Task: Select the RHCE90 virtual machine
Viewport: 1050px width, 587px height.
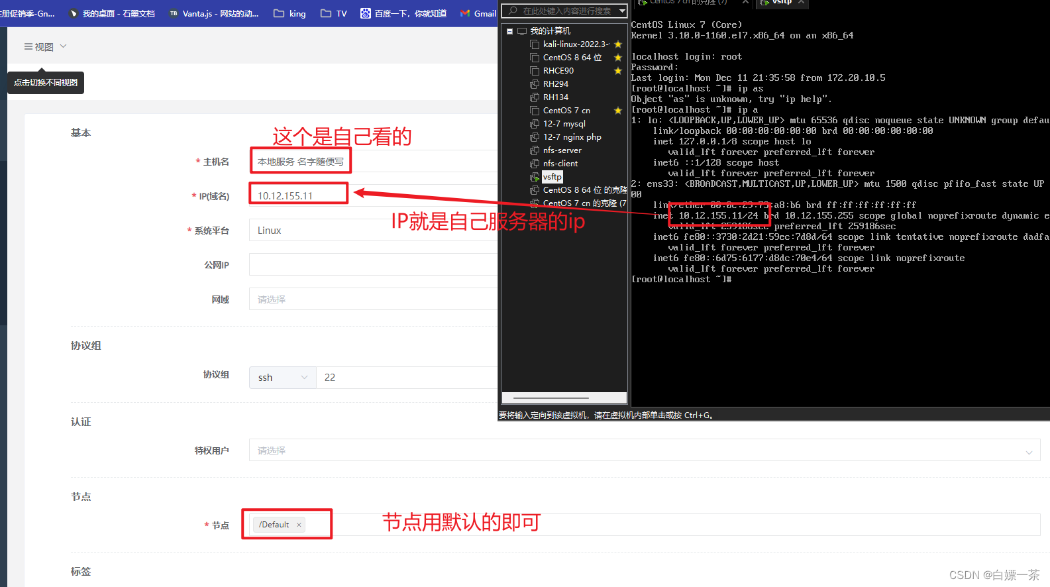Action: tap(558, 71)
